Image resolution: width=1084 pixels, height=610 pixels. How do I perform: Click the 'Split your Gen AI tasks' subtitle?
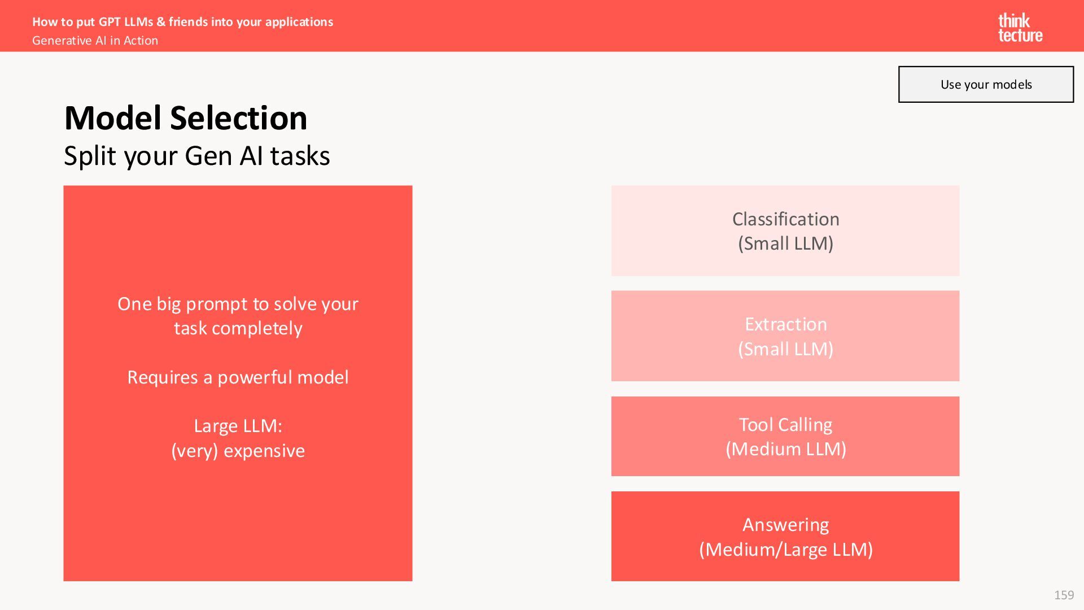click(196, 156)
